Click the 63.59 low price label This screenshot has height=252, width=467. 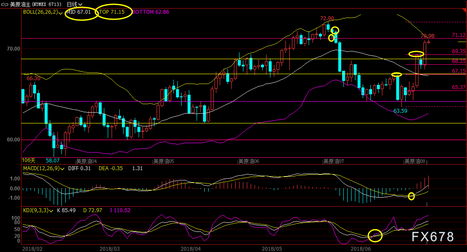[400, 111]
